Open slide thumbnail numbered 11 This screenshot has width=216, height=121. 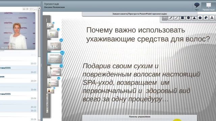(x=54, y=45)
